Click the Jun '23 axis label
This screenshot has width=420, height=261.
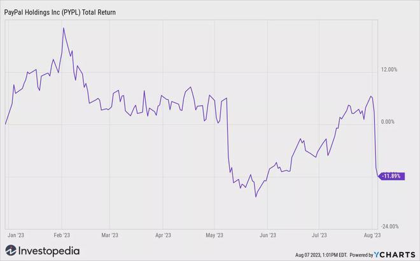[268, 234]
